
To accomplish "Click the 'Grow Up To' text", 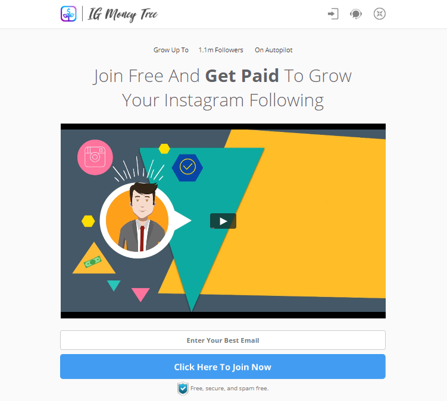I will [x=171, y=50].
